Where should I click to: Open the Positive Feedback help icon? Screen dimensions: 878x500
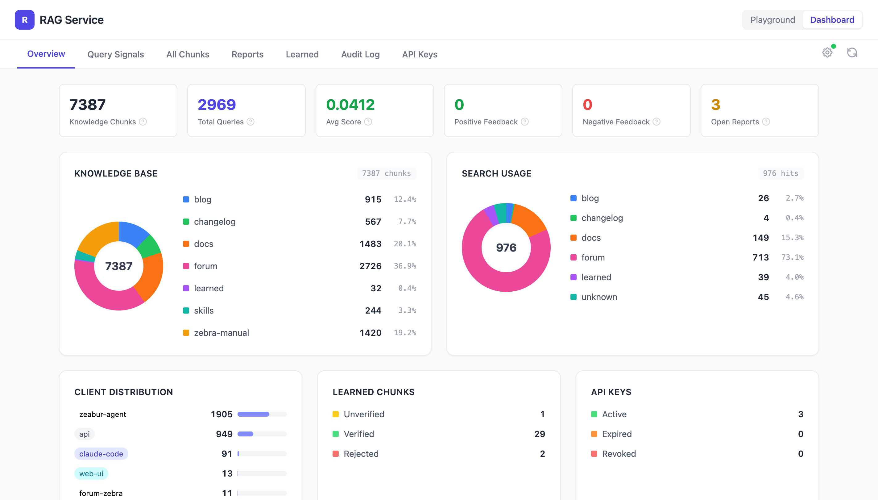pyautogui.click(x=524, y=122)
